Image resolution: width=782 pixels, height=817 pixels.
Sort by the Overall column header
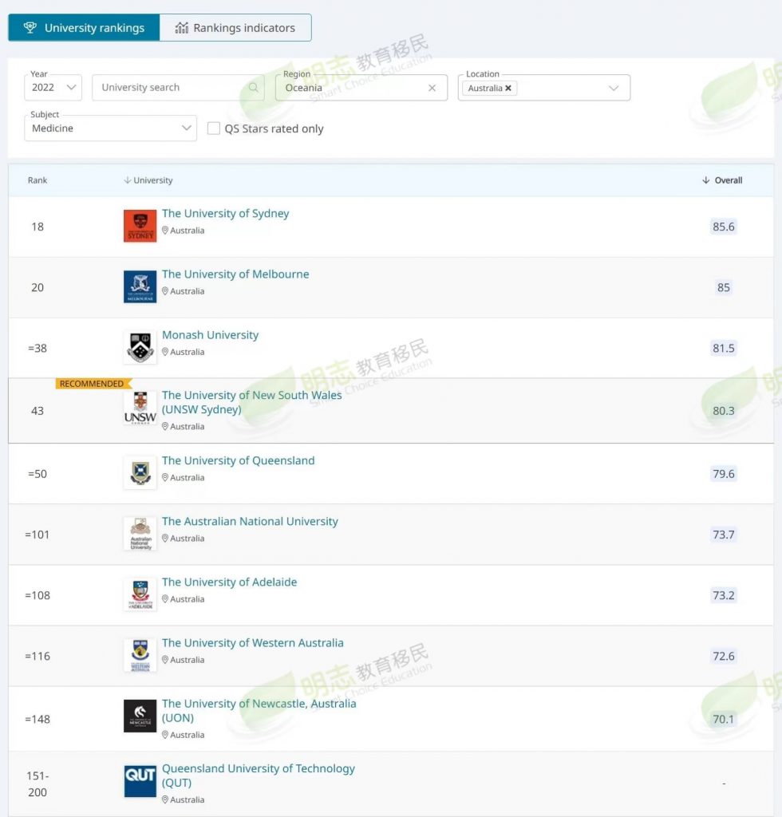(722, 180)
